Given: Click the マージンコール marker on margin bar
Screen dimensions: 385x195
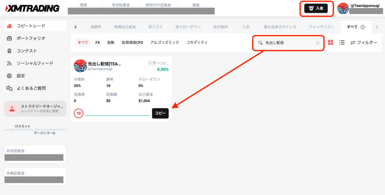Looking at the screenshot, I should 34,130.
